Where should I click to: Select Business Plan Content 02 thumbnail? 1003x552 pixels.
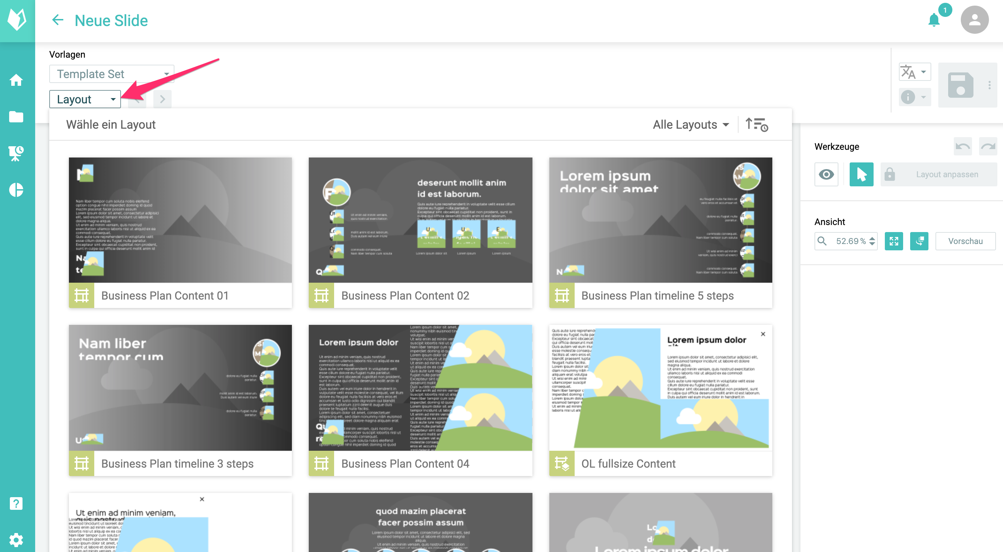pos(421,220)
